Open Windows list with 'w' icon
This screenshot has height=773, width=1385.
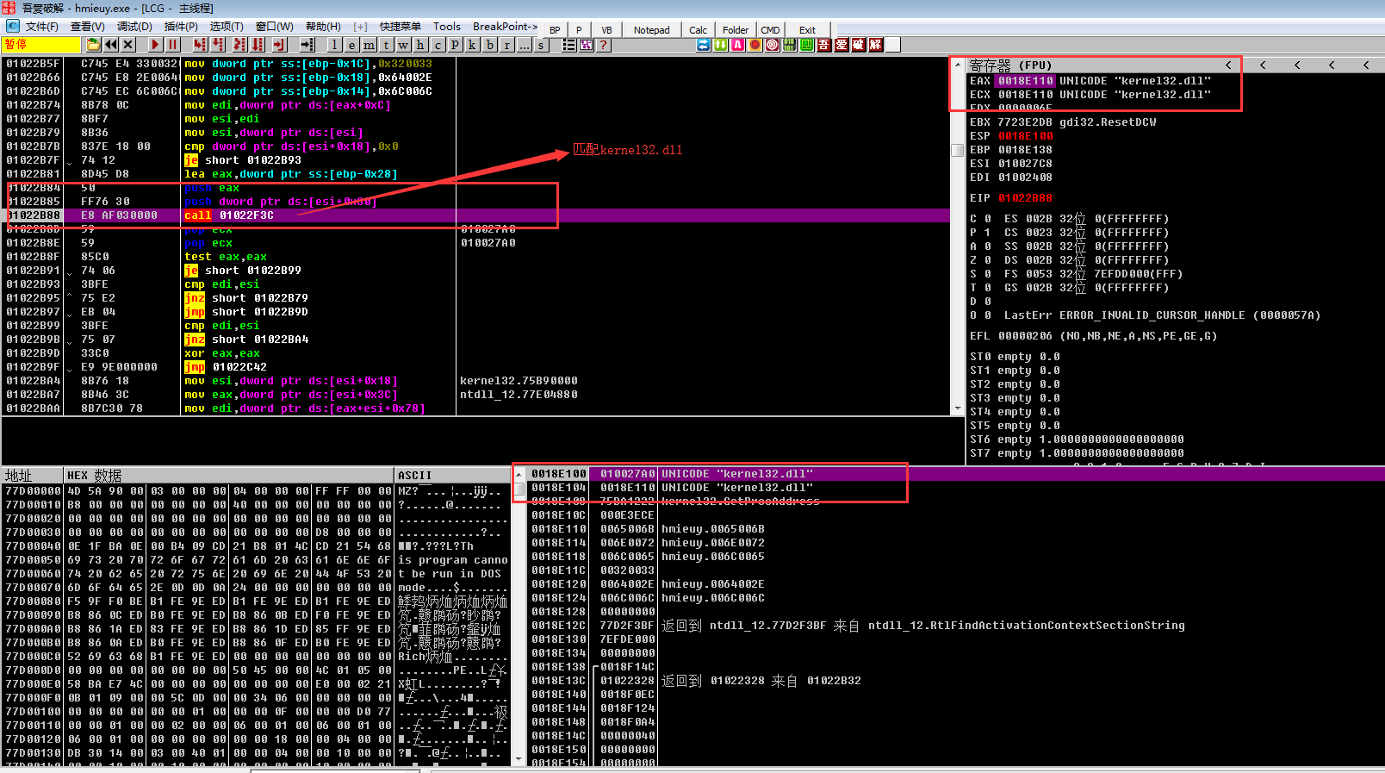click(x=403, y=45)
